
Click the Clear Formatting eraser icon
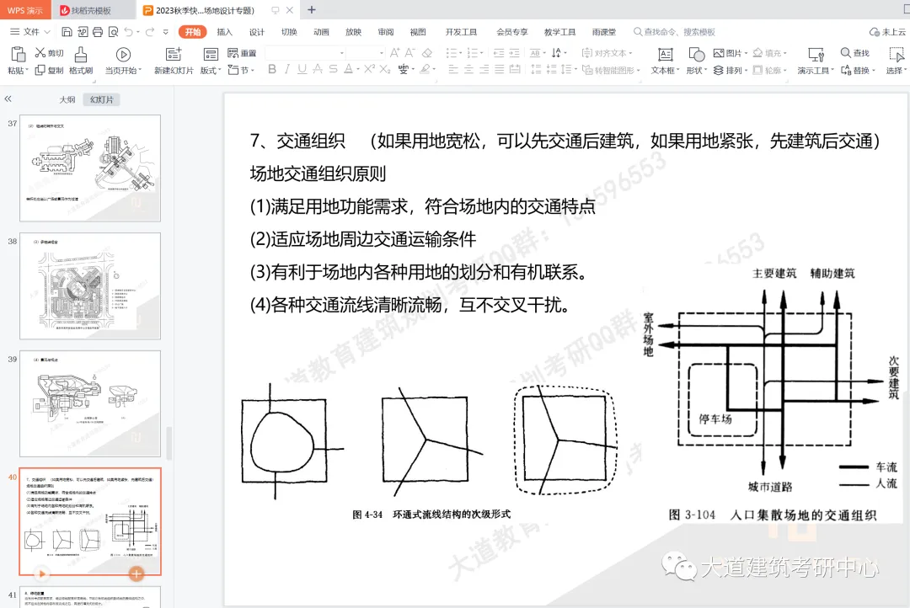click(427, 53)
